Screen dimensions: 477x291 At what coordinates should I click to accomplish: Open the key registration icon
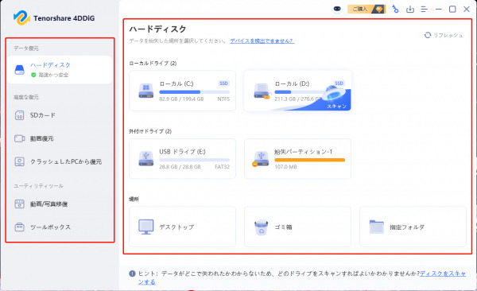click(395, 9)
